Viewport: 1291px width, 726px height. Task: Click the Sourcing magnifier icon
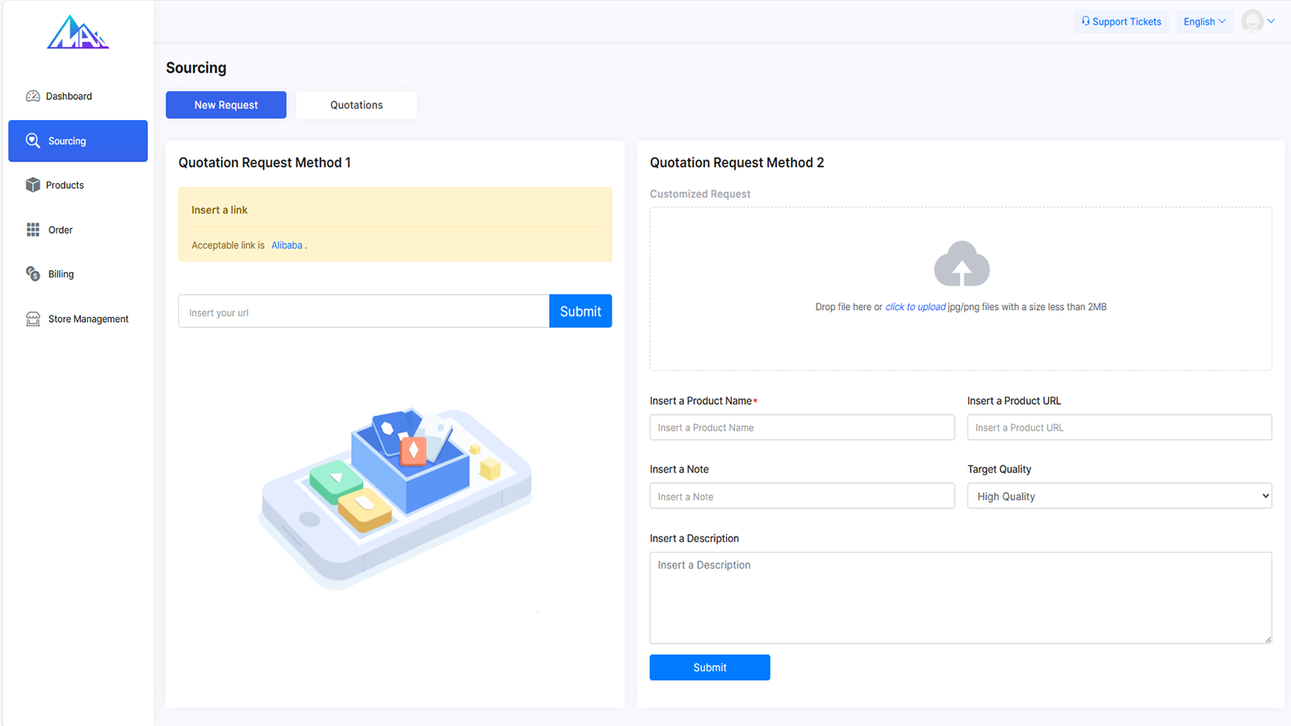(33, 140)
